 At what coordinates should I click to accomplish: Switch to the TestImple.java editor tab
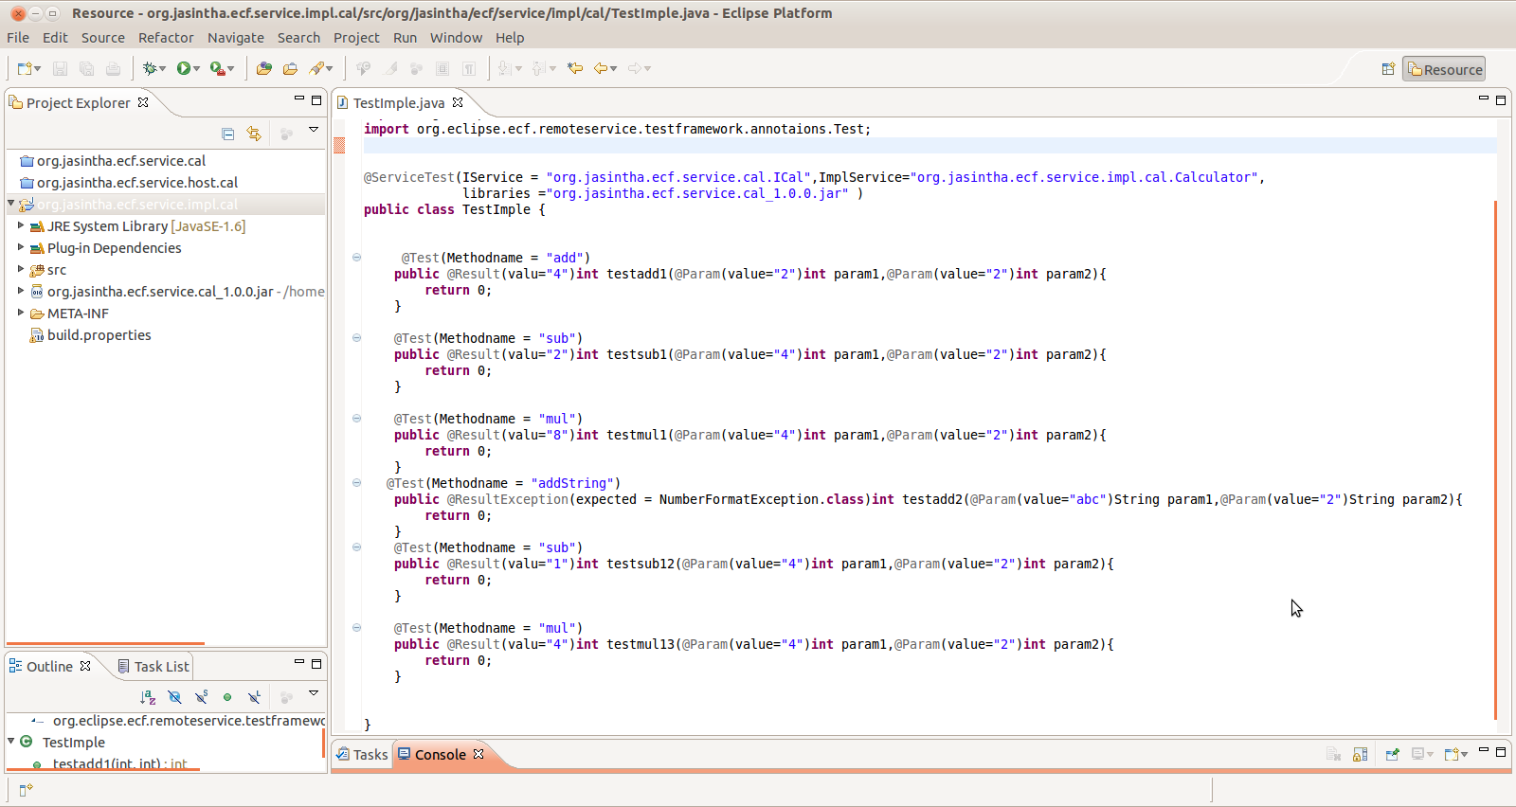(398, 103)
